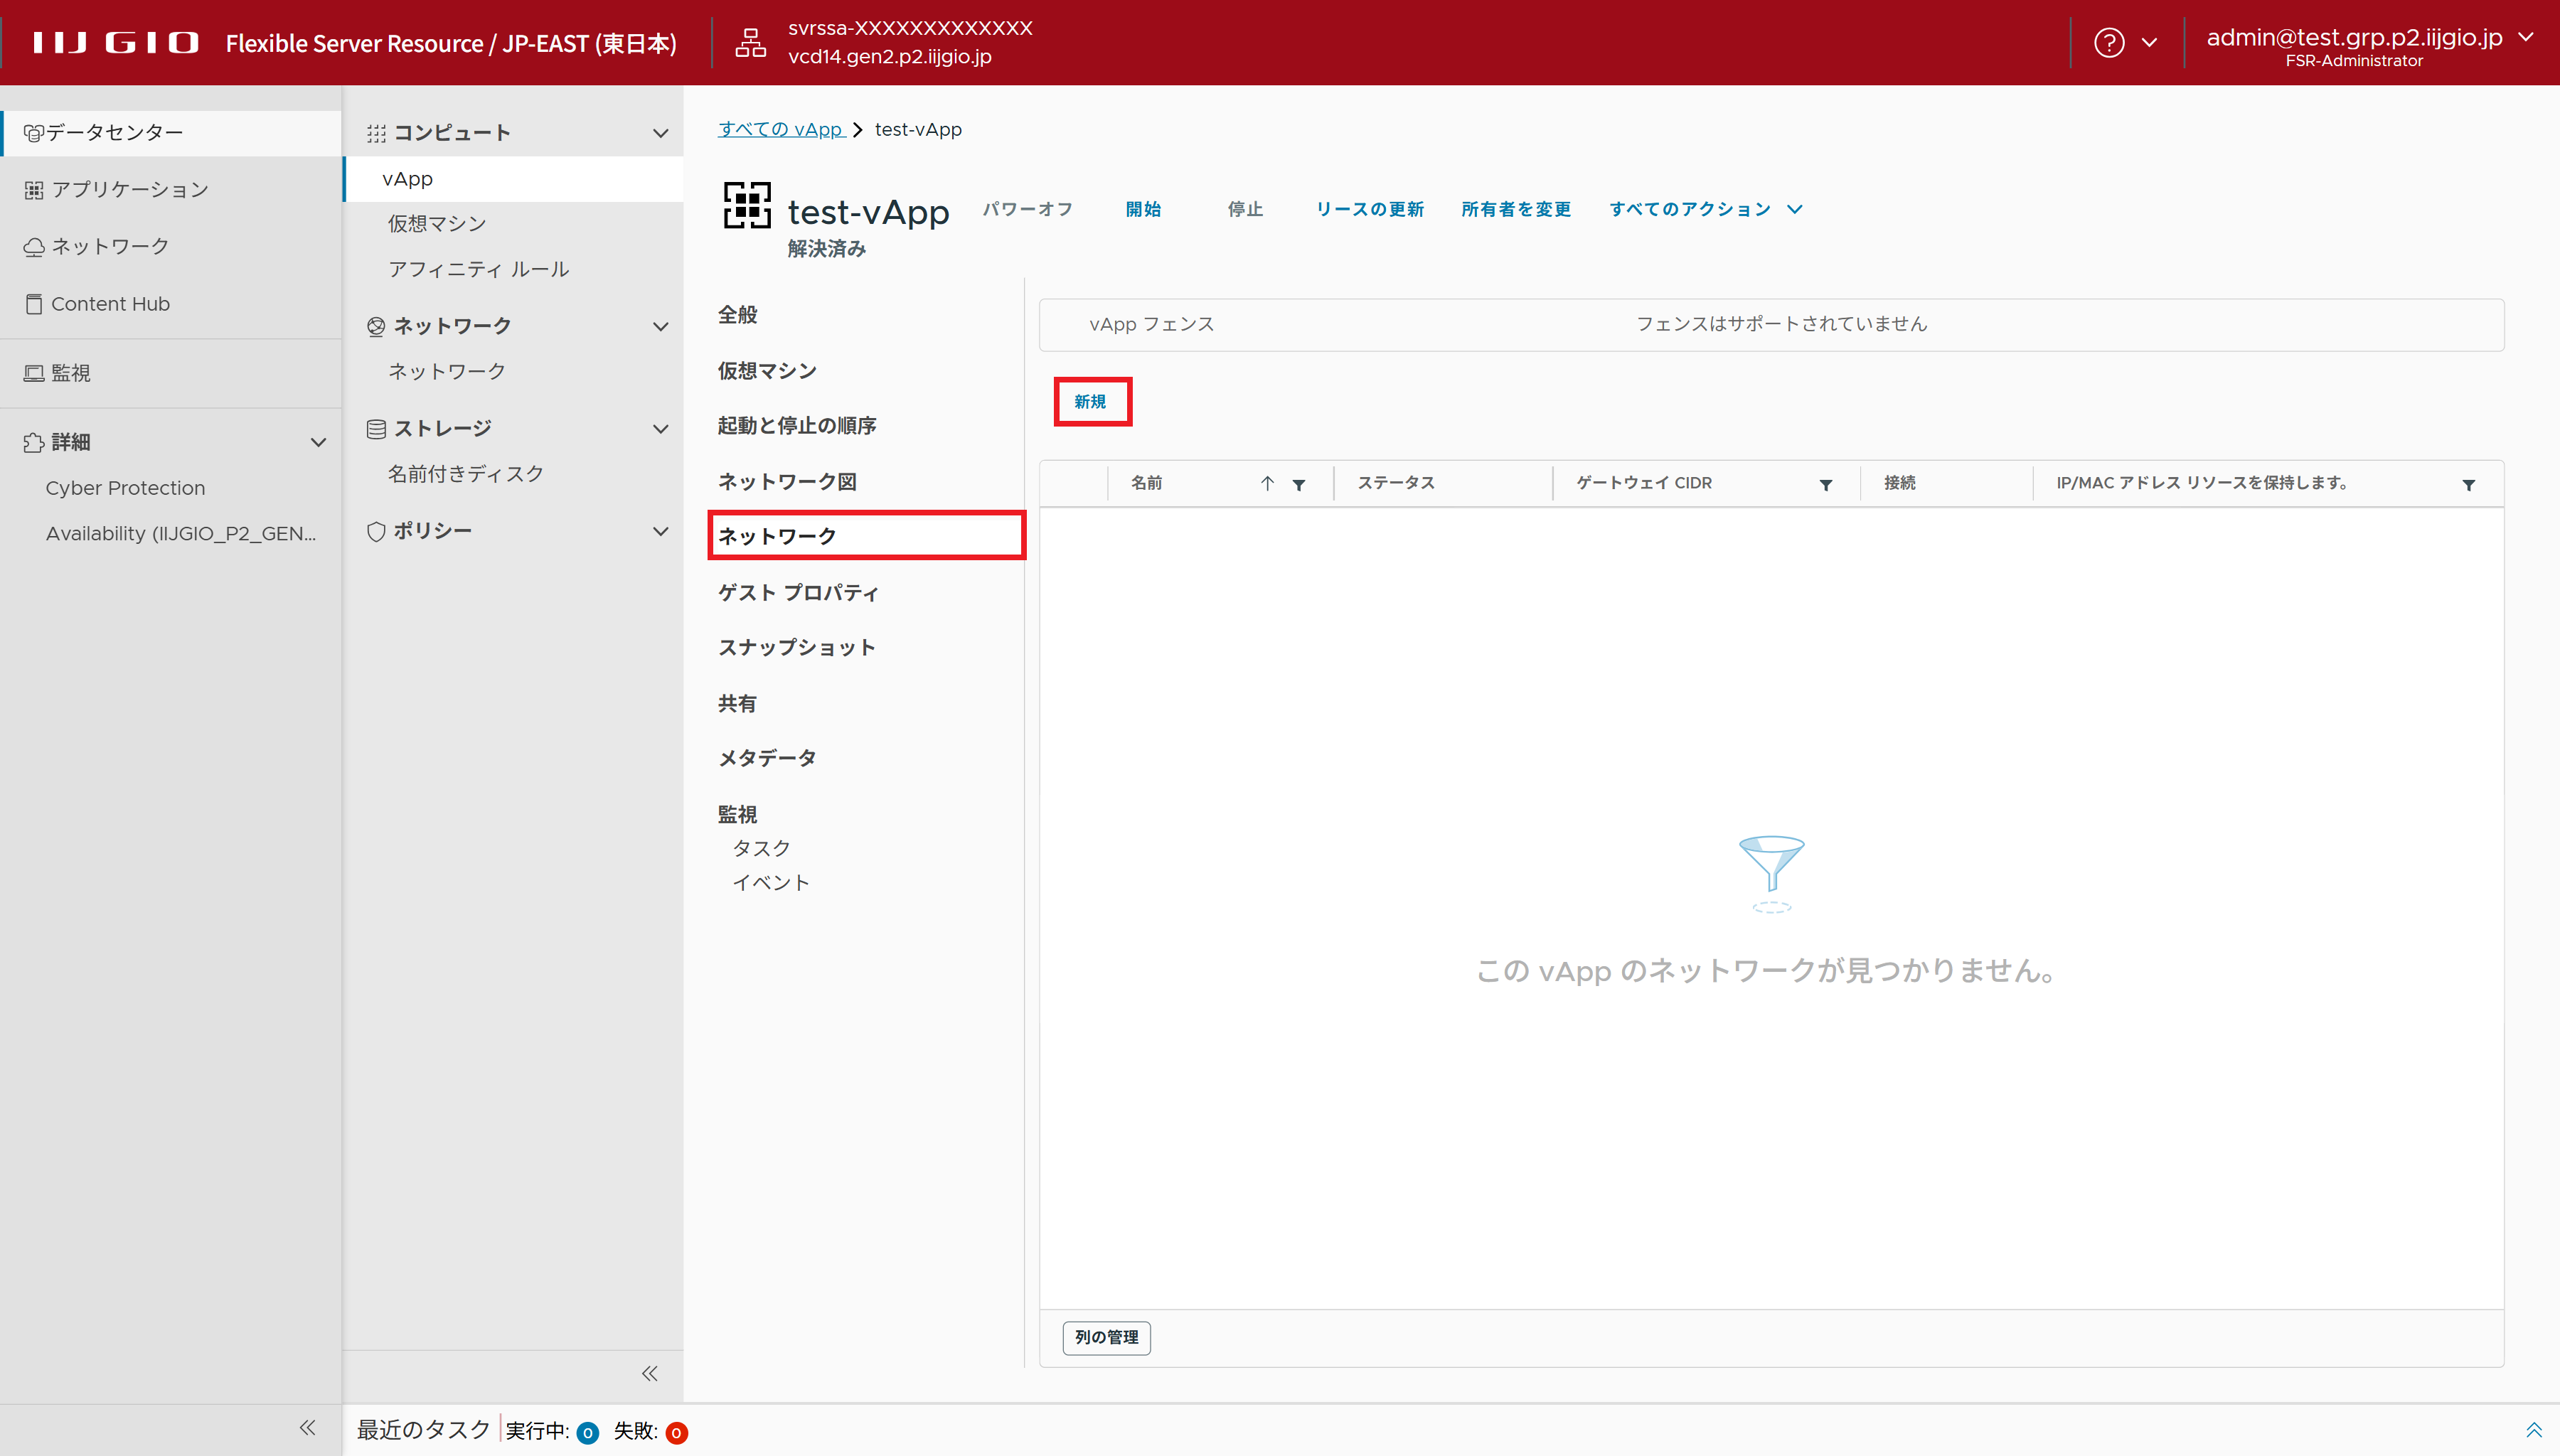This screenshot has height=1456, width=2560.
Task: Expand recent tasks panel via up-arrows icon
Action: pos(2533,1430)
